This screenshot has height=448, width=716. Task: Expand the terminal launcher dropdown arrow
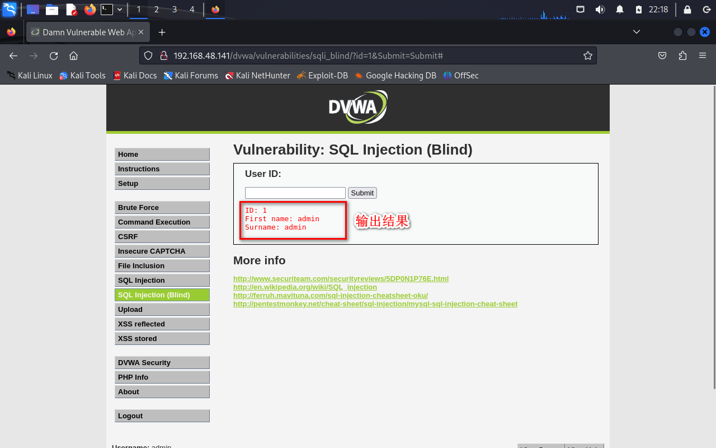pos(120,10)
